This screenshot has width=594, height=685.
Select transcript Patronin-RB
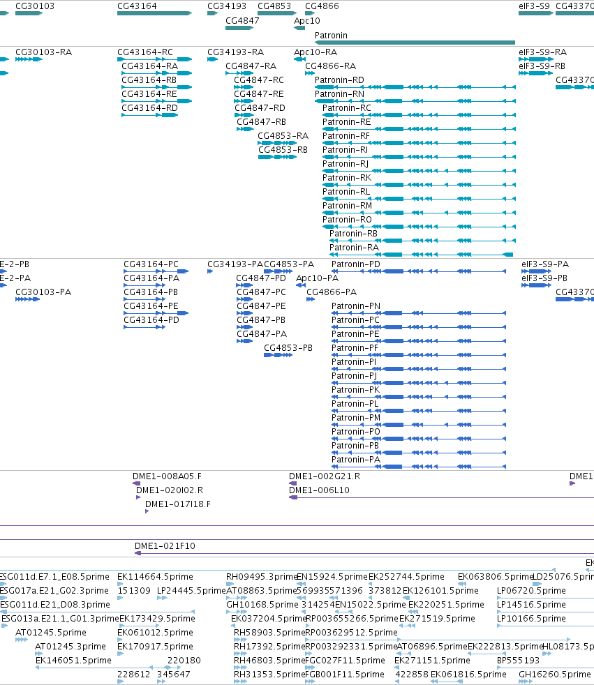click(x=353, y=234)
